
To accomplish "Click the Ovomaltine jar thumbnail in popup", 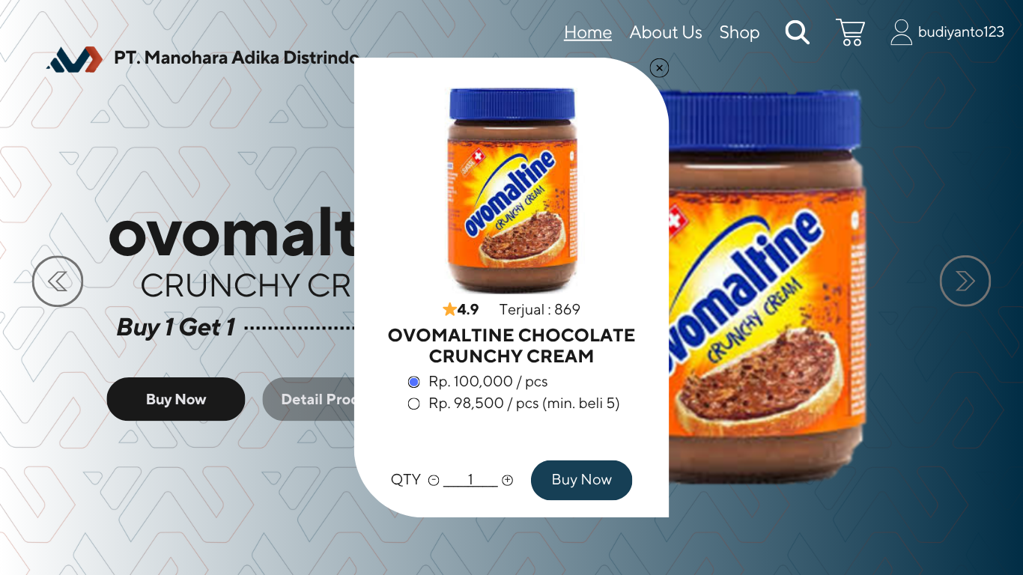I will [512, 190].
